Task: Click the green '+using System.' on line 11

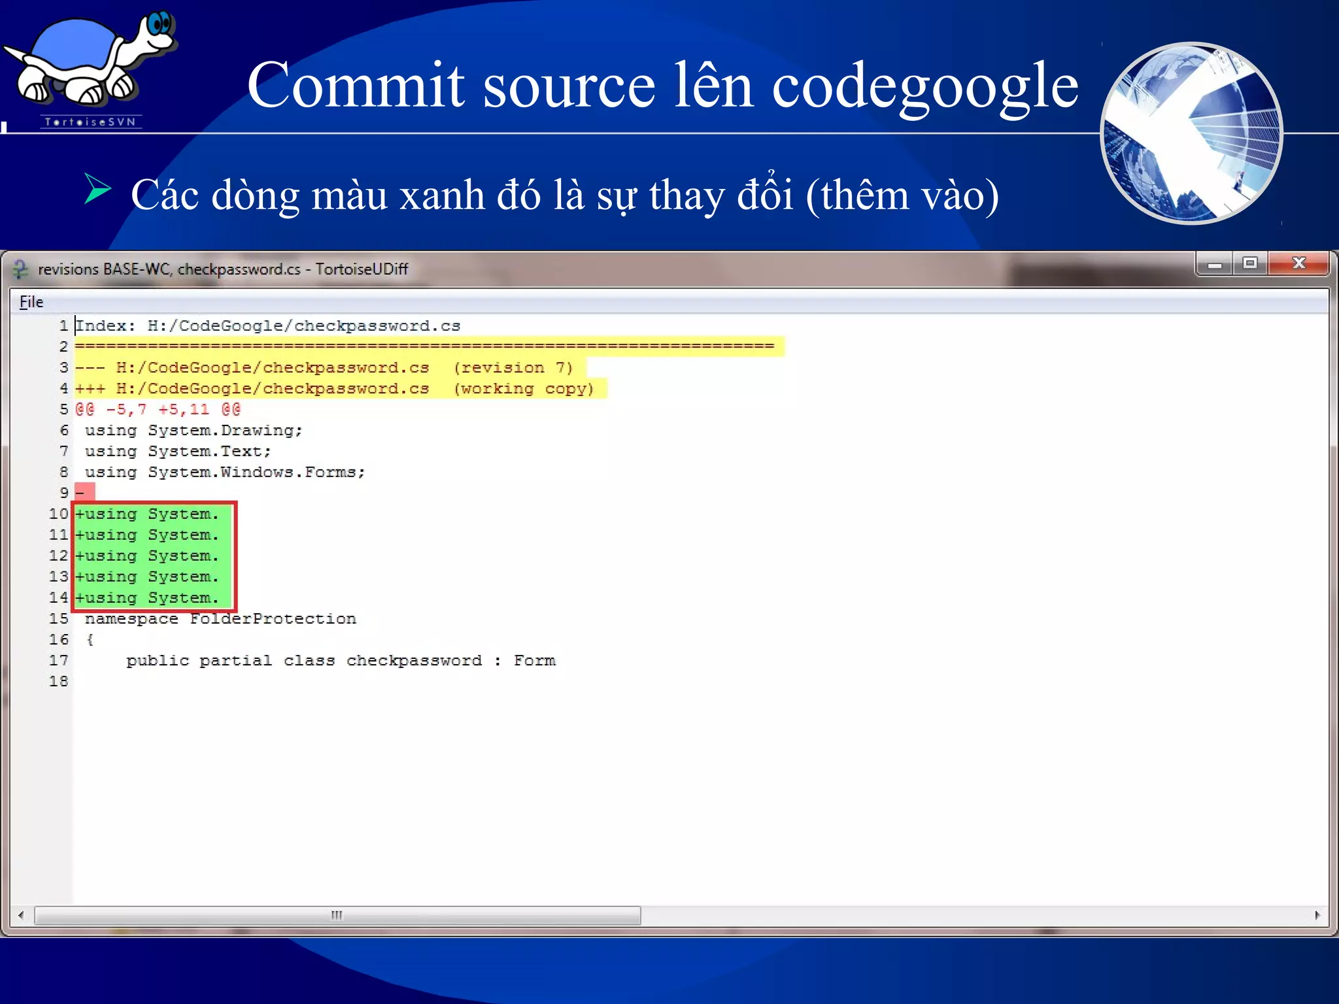Action: click(x=147, y=535)
